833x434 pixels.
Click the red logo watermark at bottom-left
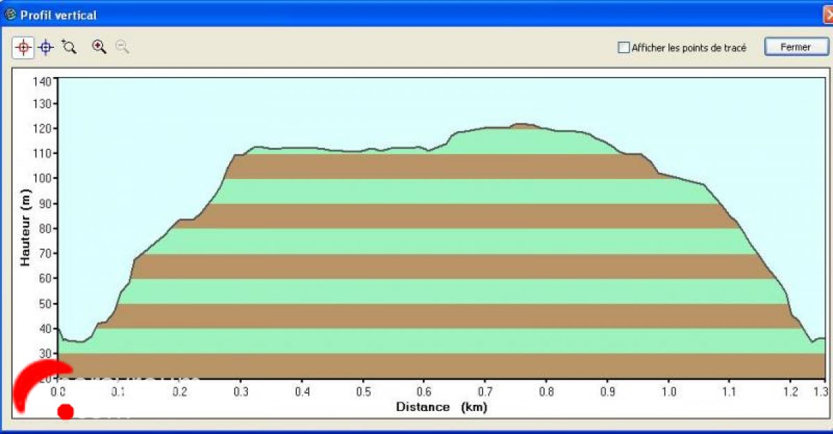tap(43, 390)
